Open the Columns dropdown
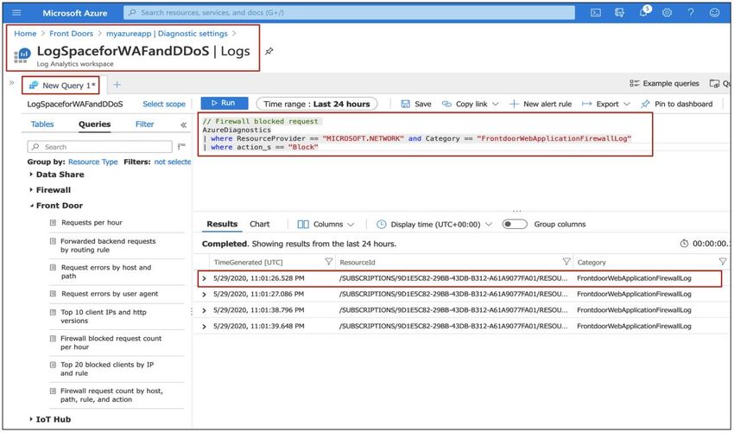The width and height of the screenshot is (734, 433). [326, 224]
